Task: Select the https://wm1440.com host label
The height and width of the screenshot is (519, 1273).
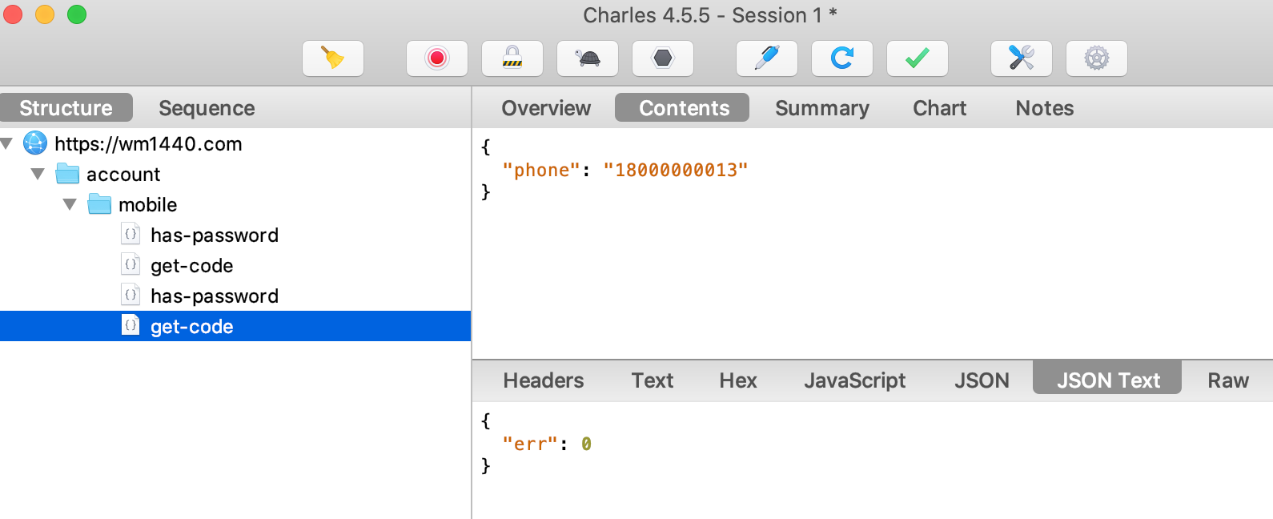Action: point(148,144)
